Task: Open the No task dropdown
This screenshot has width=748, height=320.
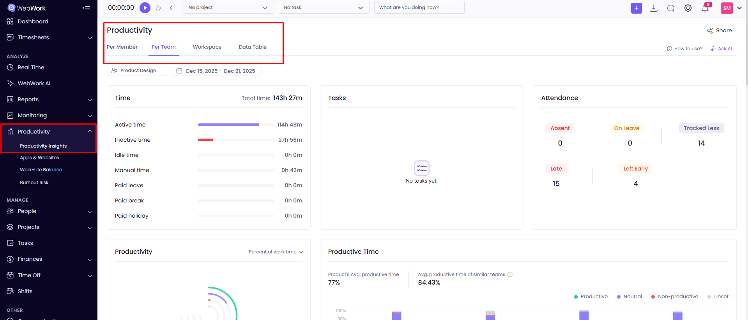Action: tap(324, 7)
